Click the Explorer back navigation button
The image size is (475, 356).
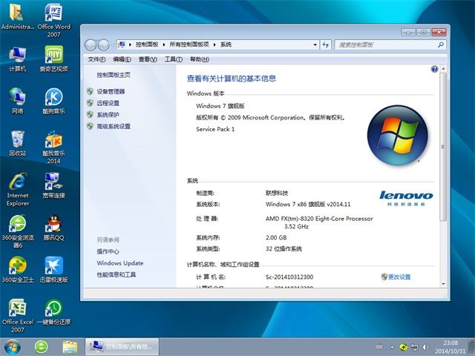click(91, 44)
